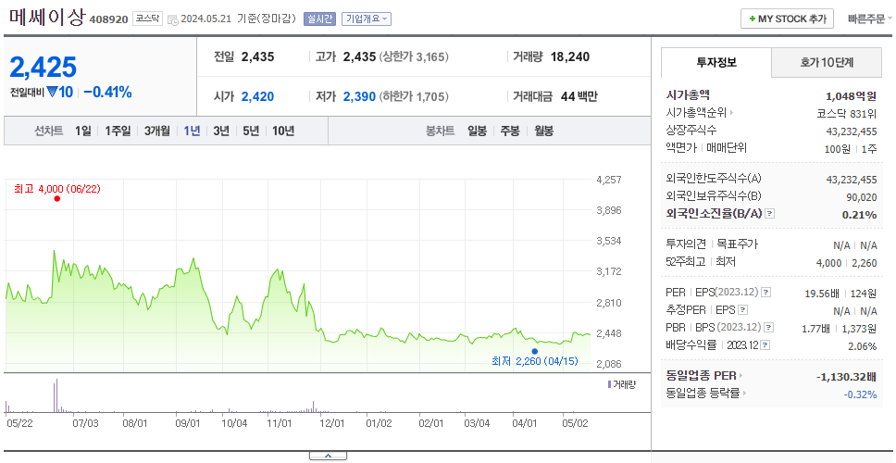The height and width of the screenshot is (463, 896).
Task: Click the 배당수익률 value 2.06%
Action: 863,346
